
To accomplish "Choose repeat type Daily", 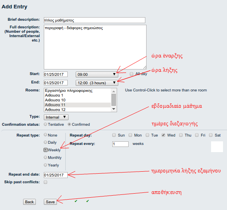I will coord(45,142).
